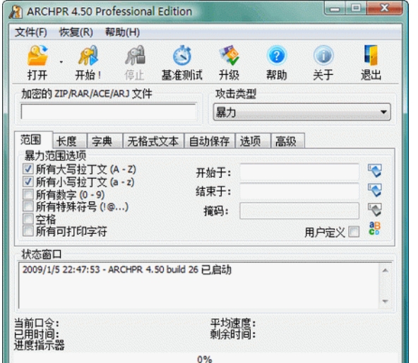
Task: Click status window scrollbar up arrow
Action: coord(385,270)
